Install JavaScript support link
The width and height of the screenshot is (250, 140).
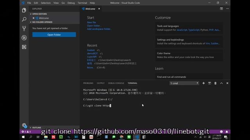(182, 30)
